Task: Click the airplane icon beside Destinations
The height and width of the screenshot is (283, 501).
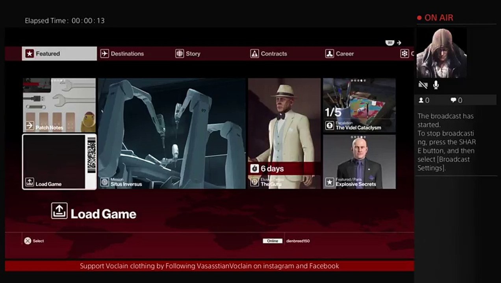Action: 104,53
